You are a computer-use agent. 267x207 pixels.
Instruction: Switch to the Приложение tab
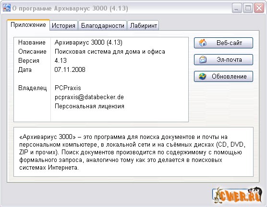28,25
